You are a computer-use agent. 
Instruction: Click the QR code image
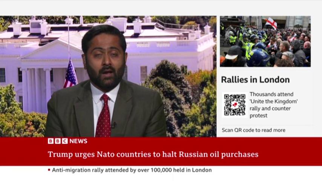(235, 105)
